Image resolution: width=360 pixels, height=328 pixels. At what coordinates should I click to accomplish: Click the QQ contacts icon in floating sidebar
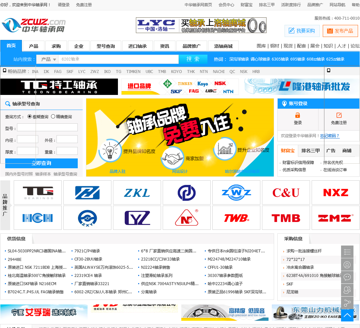347,290
